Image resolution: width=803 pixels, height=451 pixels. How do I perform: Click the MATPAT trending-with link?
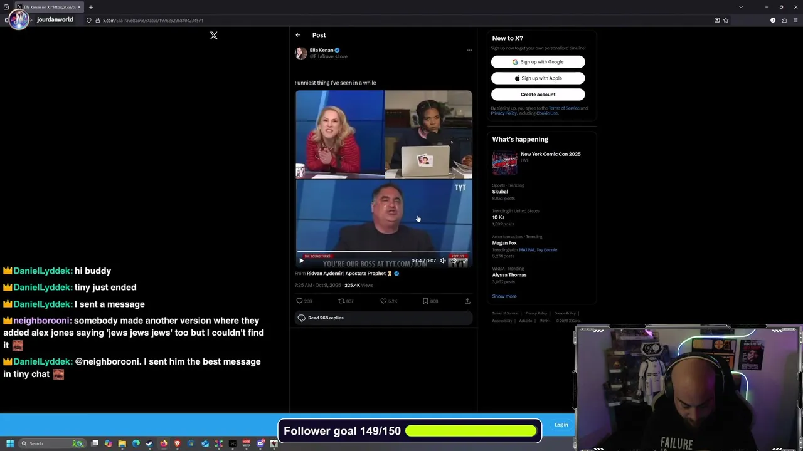click(x=526, y=250)
